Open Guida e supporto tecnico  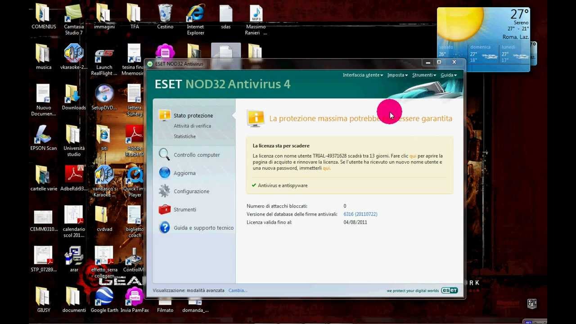pyautogui.click(x=203, y=228)
